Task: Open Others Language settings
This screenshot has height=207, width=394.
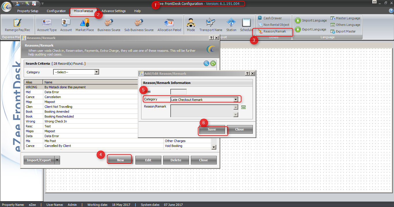Action: (345, 25)
